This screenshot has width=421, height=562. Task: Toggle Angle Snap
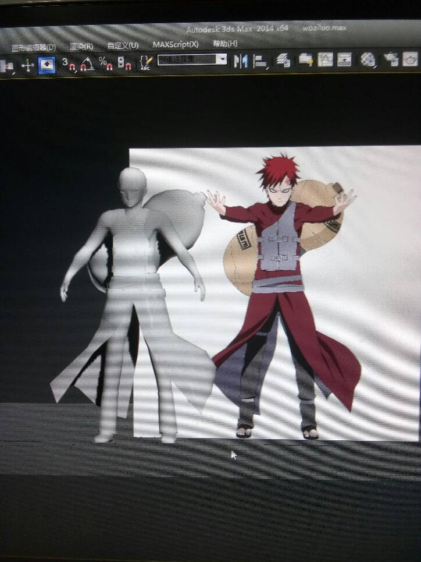click(87, 63)
